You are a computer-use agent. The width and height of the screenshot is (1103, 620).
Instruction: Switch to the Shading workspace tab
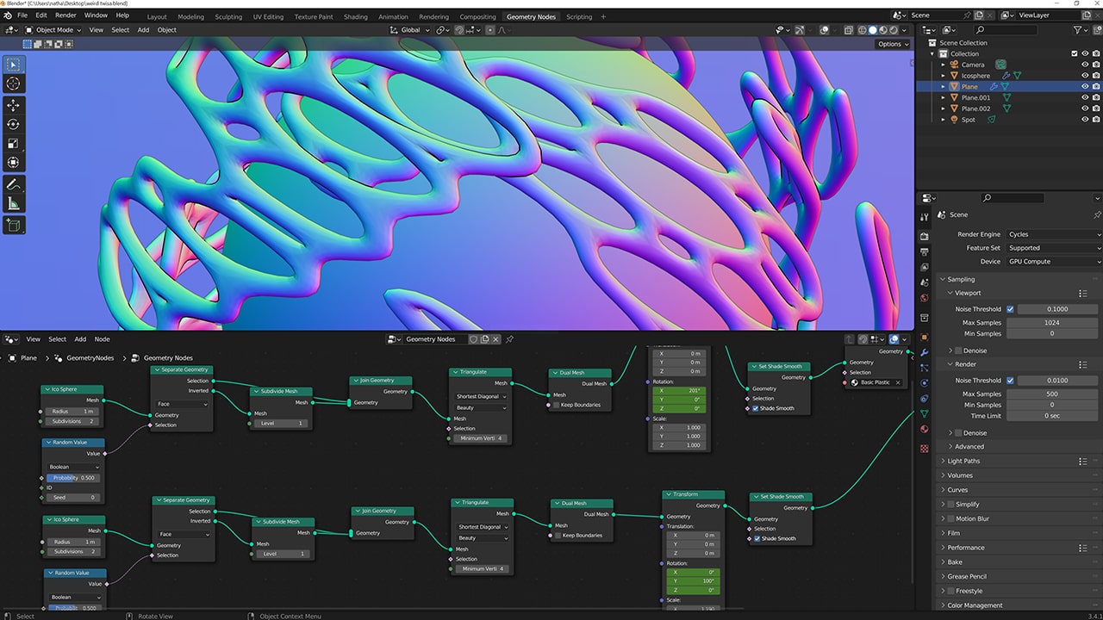[355, 16]
